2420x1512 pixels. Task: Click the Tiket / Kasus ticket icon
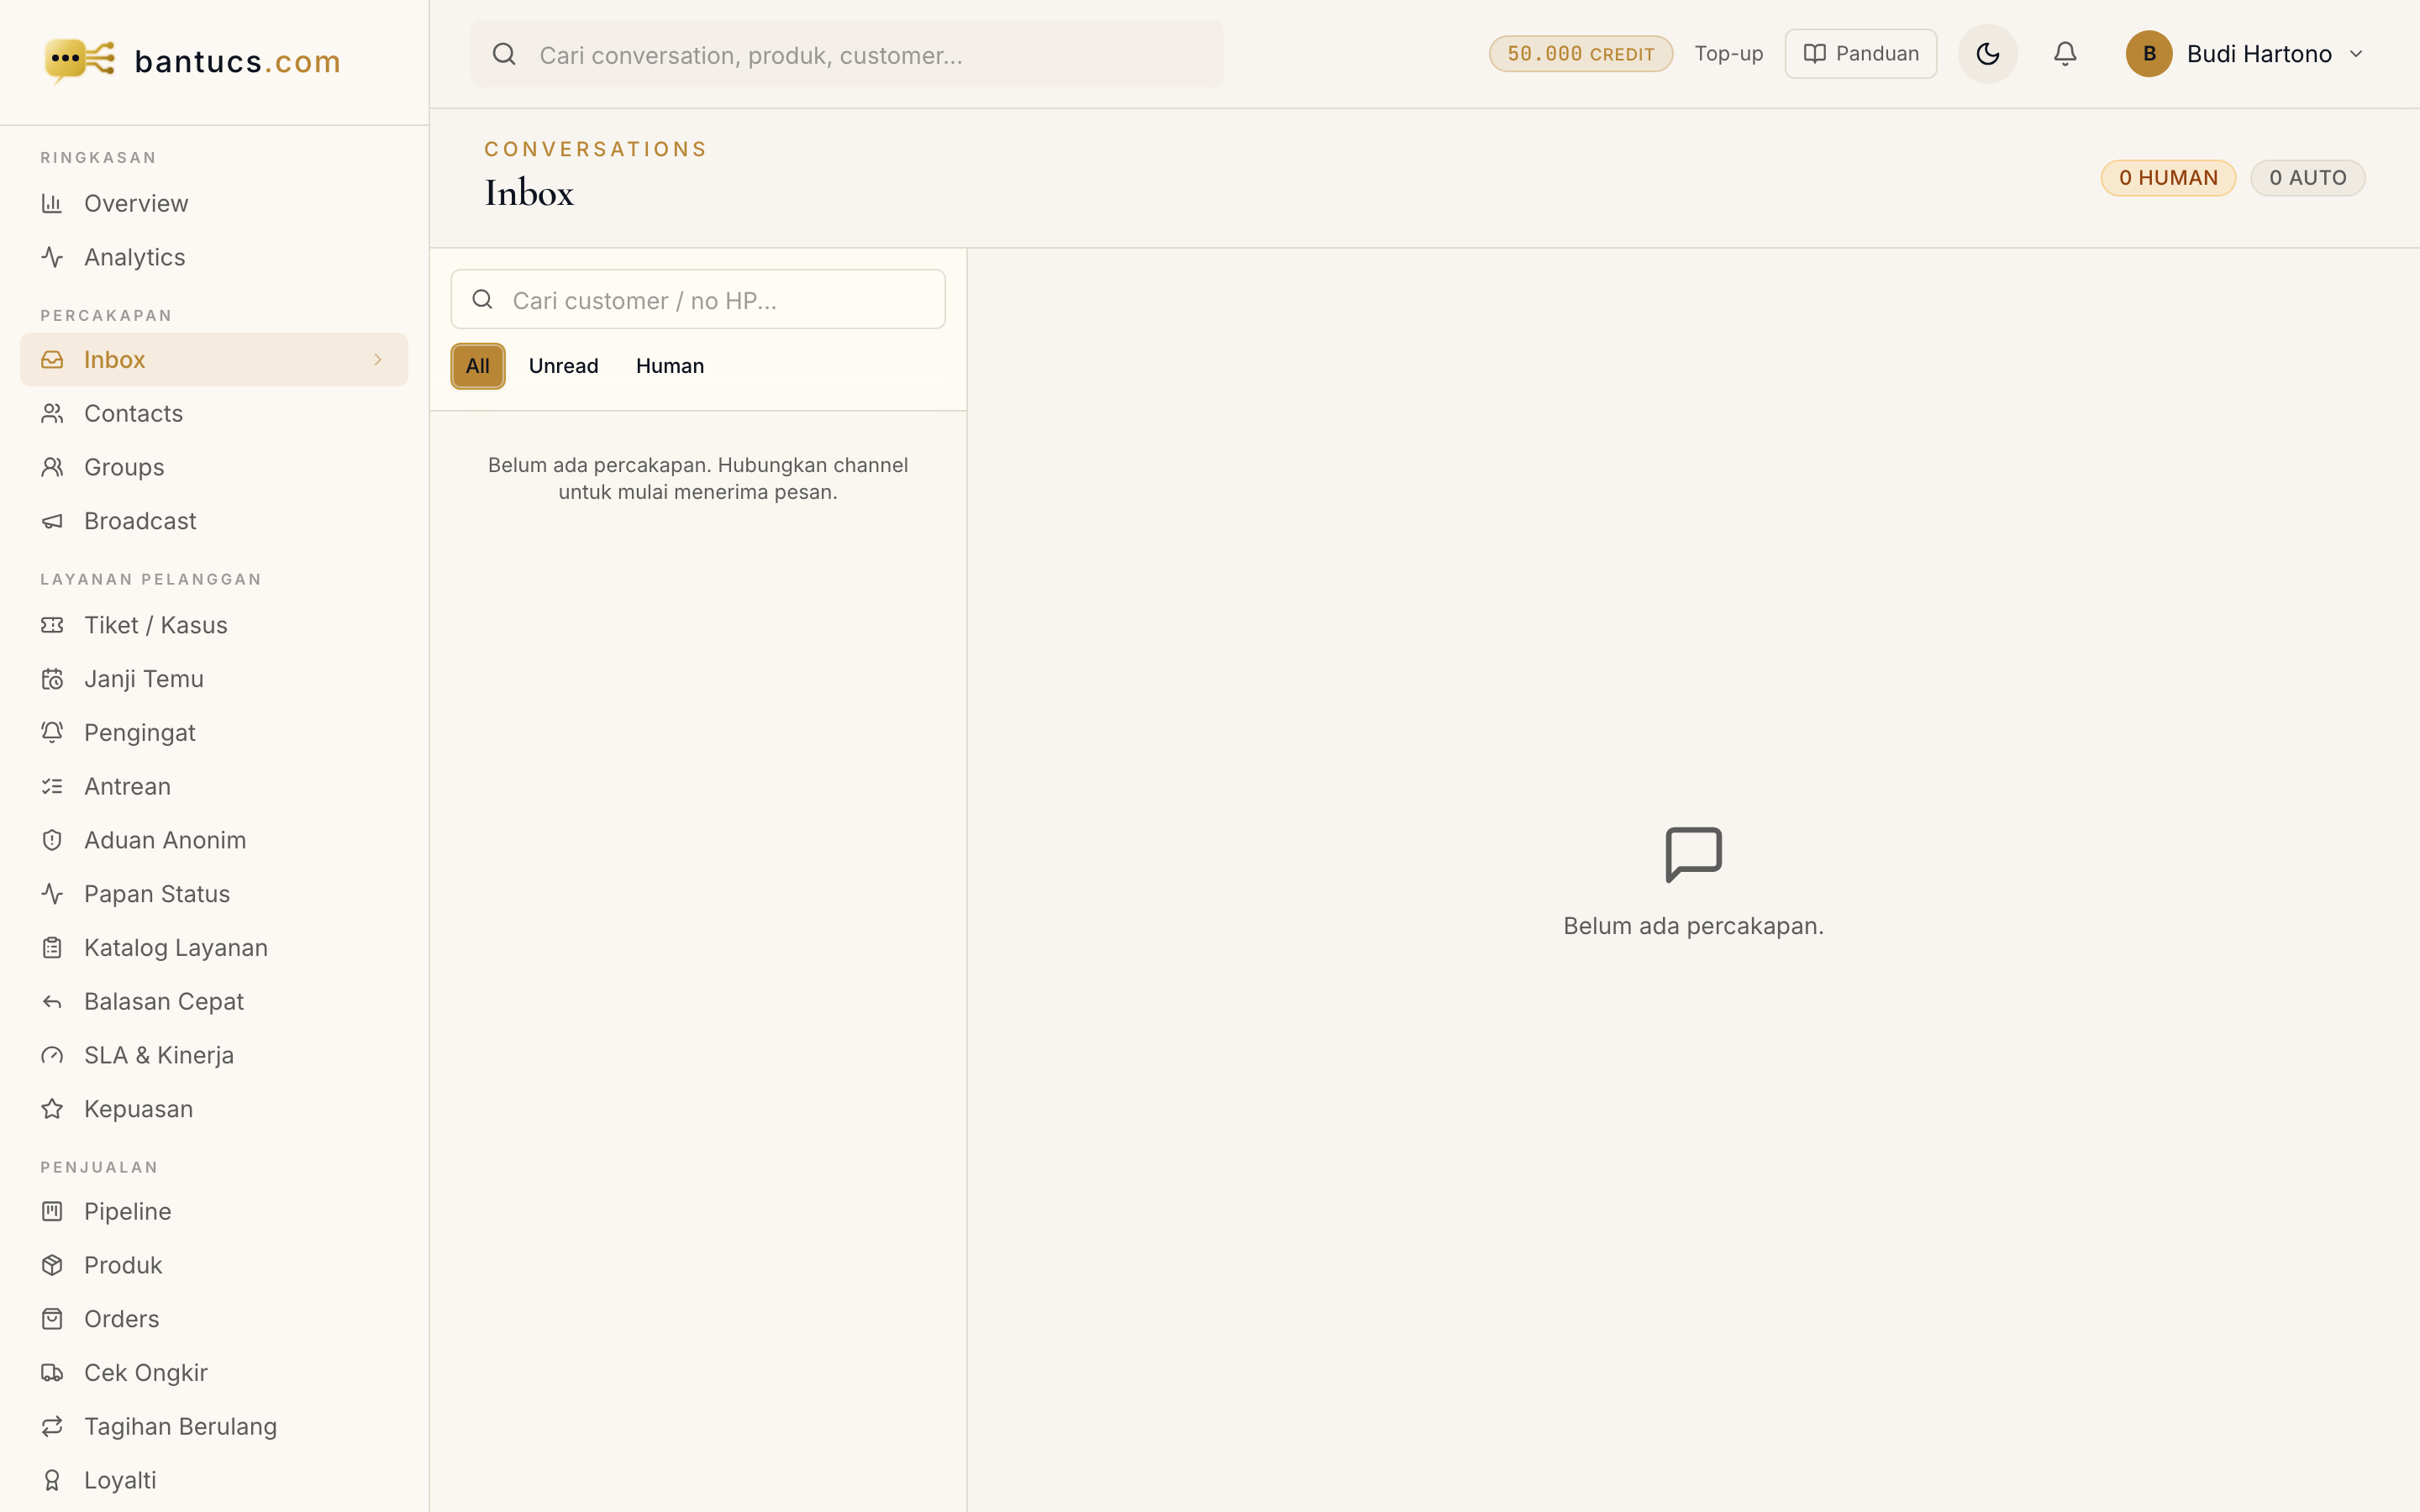[52, 625]
